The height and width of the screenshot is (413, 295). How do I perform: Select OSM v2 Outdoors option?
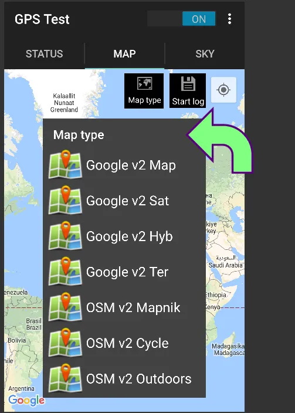[x=124, y=378]
